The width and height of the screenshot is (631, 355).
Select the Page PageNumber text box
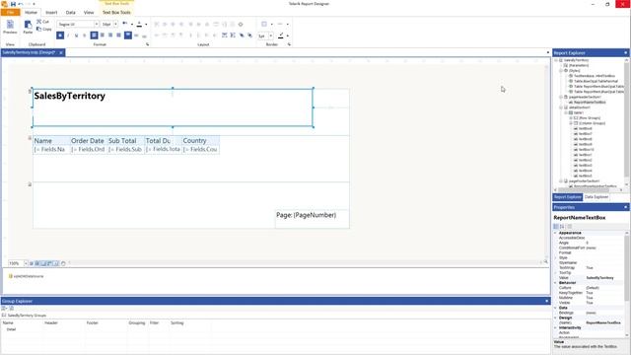point(312,219)
